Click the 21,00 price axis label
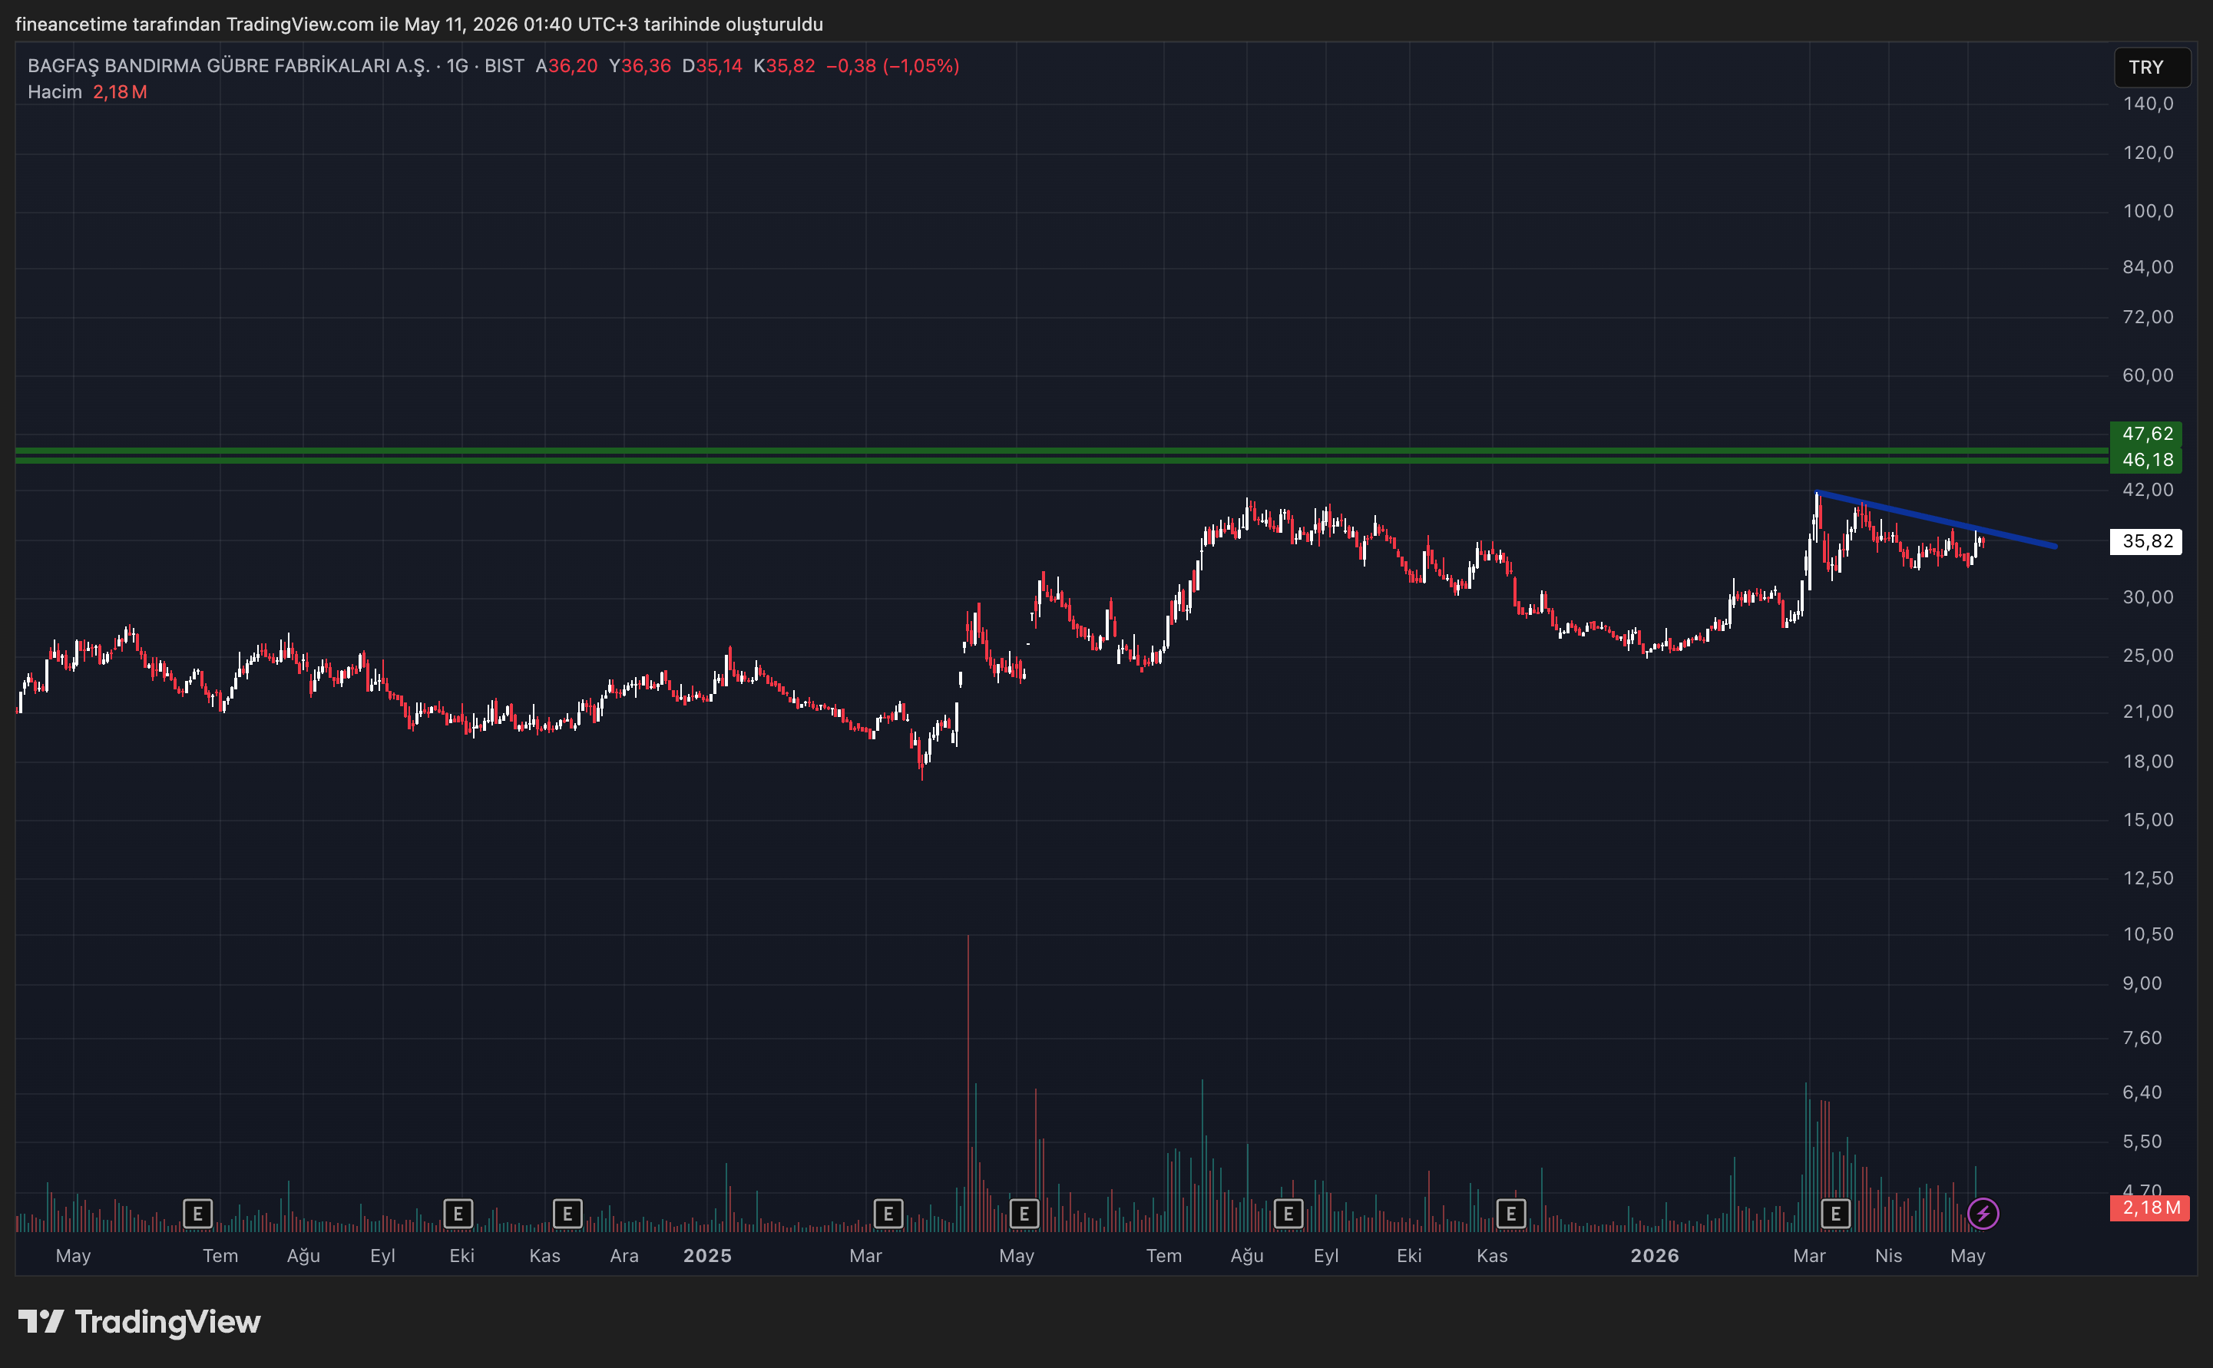 pyautogui.click(x=2148, y=712)
